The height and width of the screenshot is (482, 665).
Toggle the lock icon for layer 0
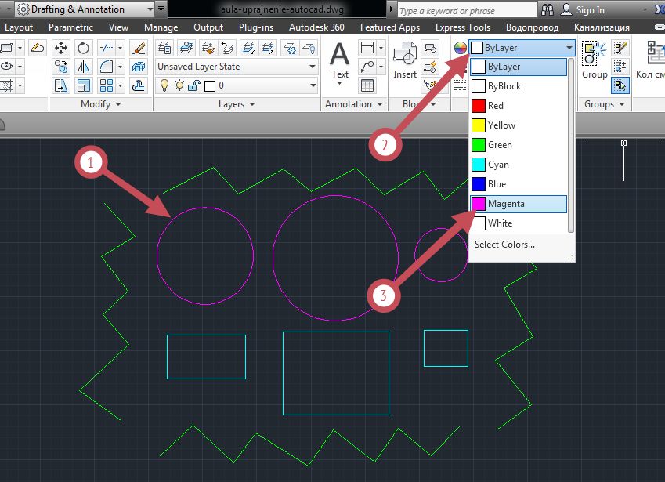[x=194, y=85]
